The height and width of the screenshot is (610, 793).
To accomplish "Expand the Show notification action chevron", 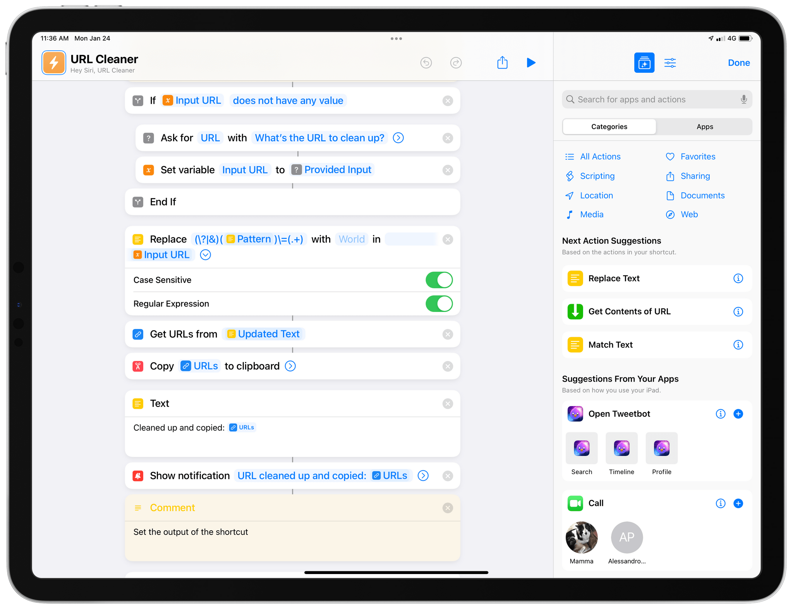I will tap(424, 475).
